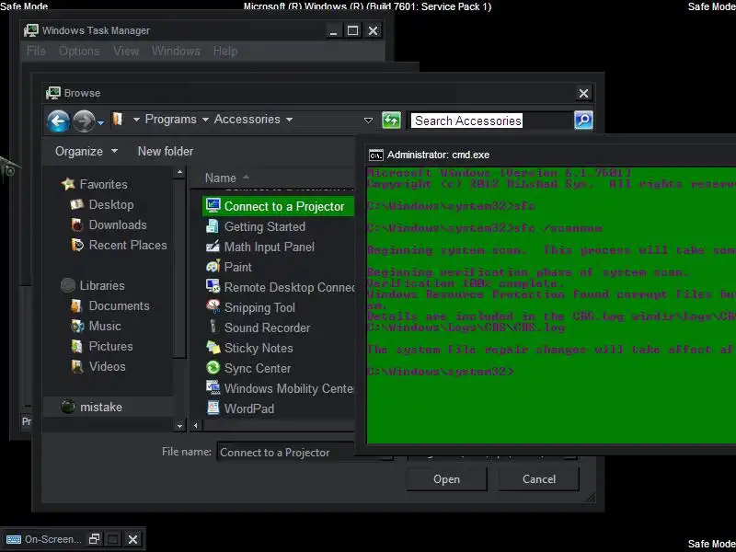
Task: Select Connect to a Projector icon
Action: (213, 205)
